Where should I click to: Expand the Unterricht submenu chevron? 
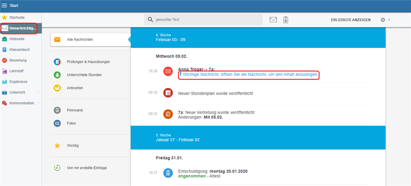(x=39, y=93)
